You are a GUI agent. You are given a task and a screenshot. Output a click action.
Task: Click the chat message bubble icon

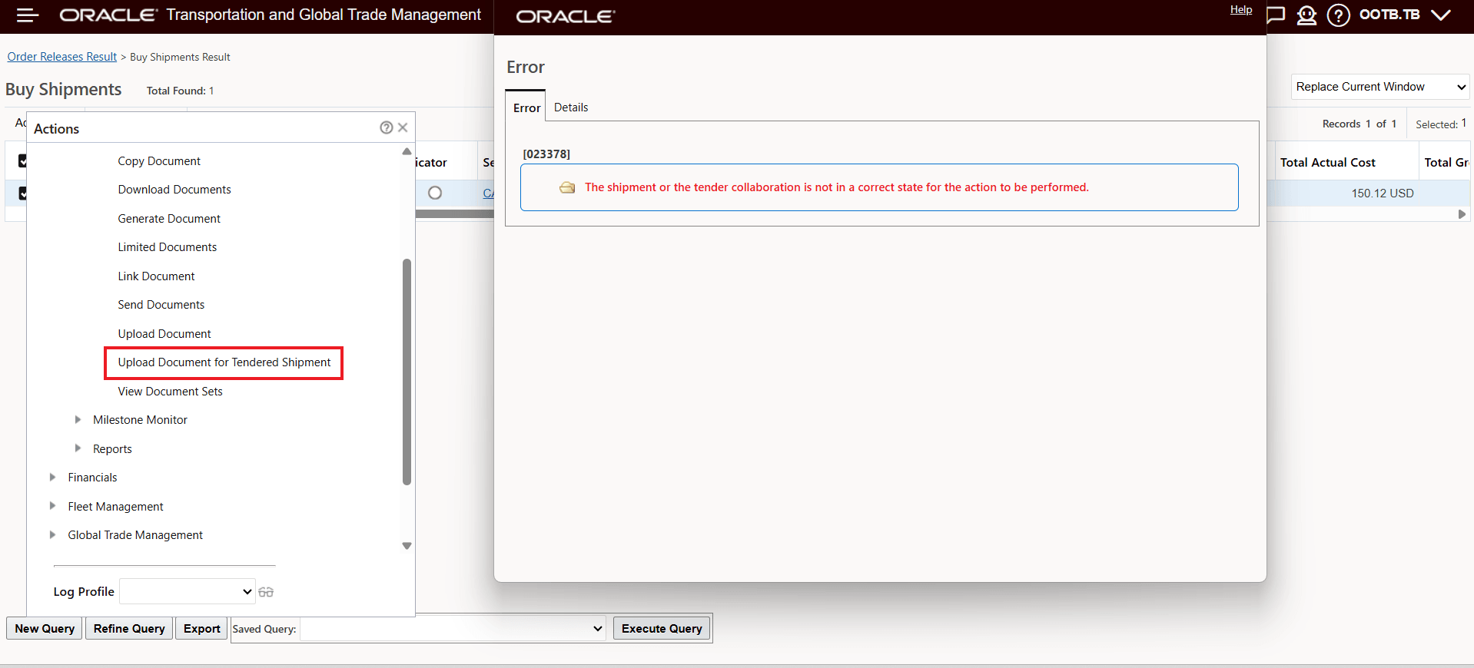click(1275, 15)
